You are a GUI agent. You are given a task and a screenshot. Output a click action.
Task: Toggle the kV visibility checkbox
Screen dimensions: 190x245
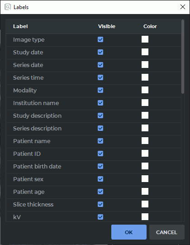[x=100, y=217]
